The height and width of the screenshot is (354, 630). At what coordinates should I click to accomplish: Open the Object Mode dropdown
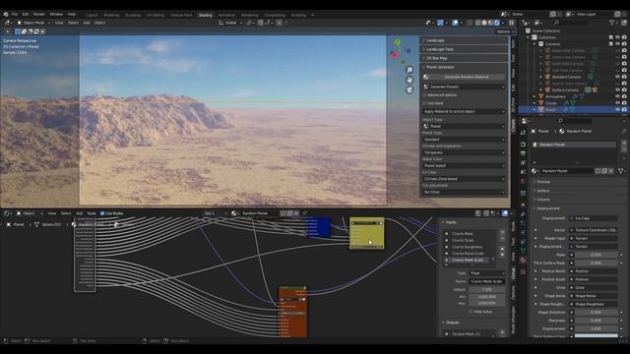pyautogui.click(x=33, y=23)
